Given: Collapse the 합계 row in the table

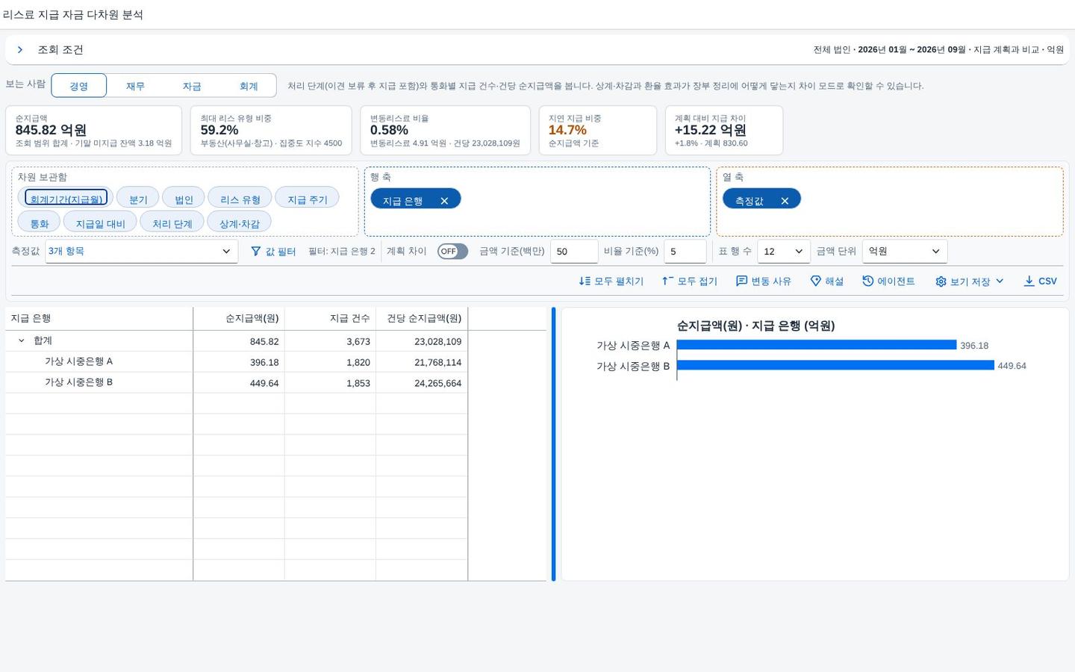Looking at the screenshot, I should [21, 340].
